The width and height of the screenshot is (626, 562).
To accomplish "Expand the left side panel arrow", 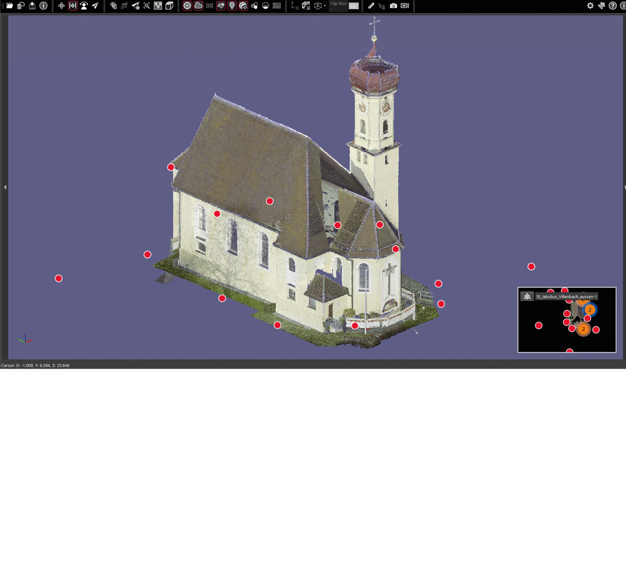I will pos(5,187).
